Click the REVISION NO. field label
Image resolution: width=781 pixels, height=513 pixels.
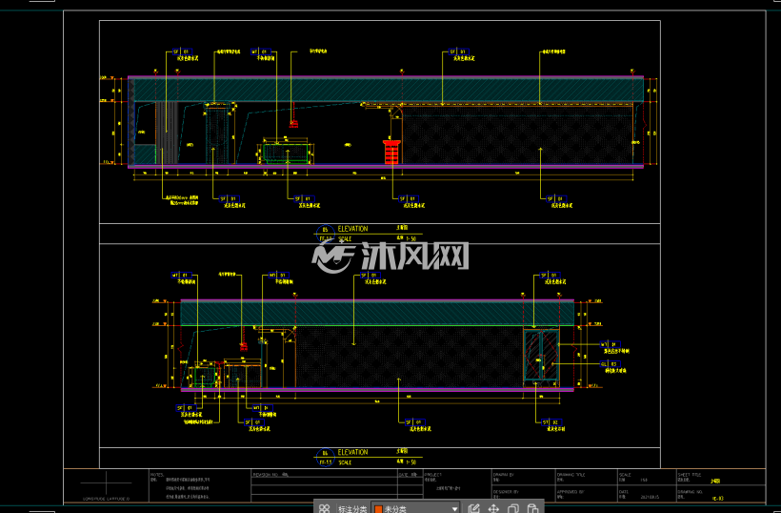(265, 475)
